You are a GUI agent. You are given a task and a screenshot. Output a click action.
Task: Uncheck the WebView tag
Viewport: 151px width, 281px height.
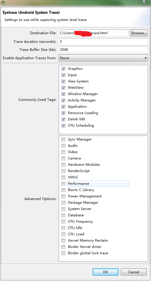coord(63,88)
